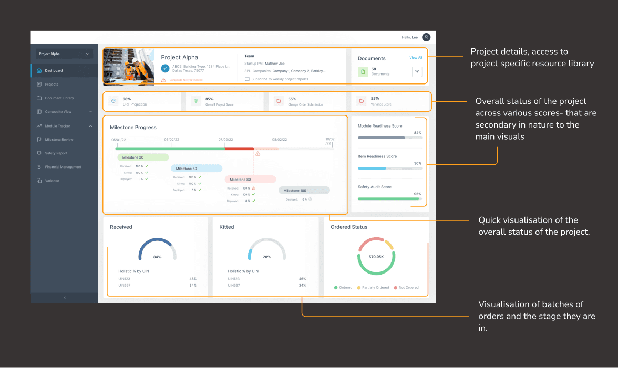
Task: Select the Dashboard icon in the sidebar
Action: click(x=39, y=71)
